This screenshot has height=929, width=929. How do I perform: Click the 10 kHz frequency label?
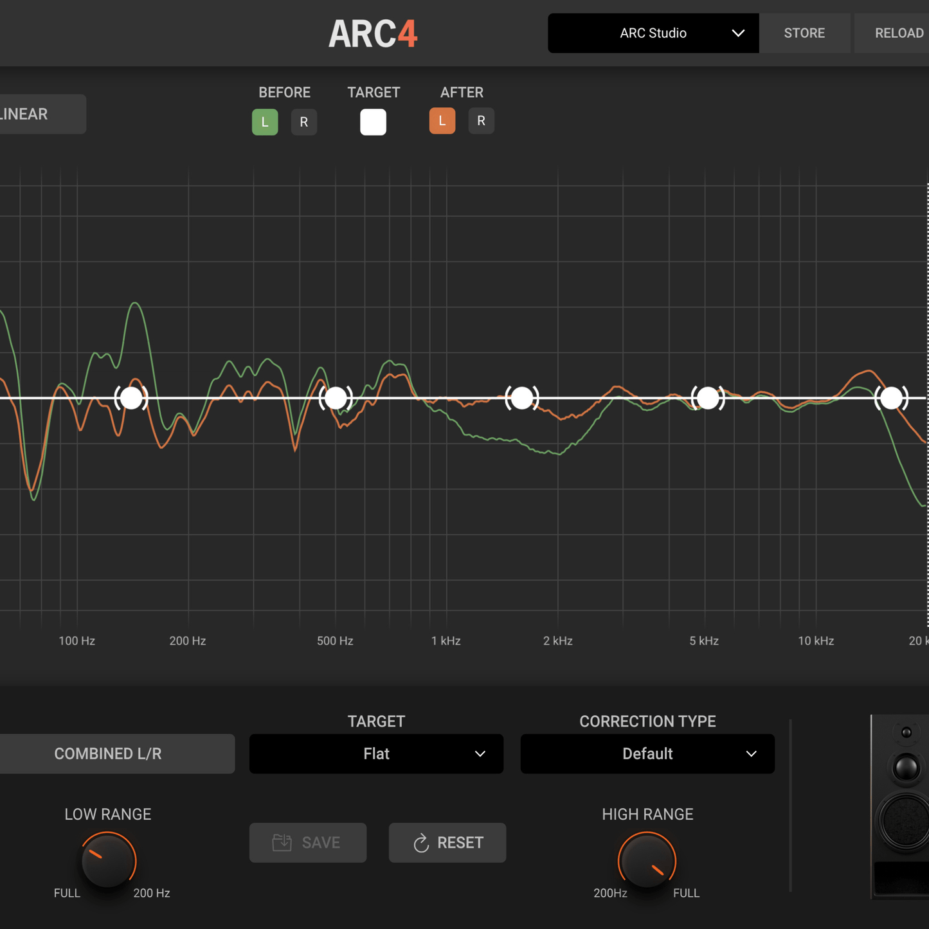click(816, 641)
